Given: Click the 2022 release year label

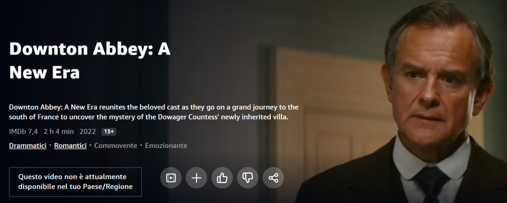Looking at the screenshot, I should point(88,132).
